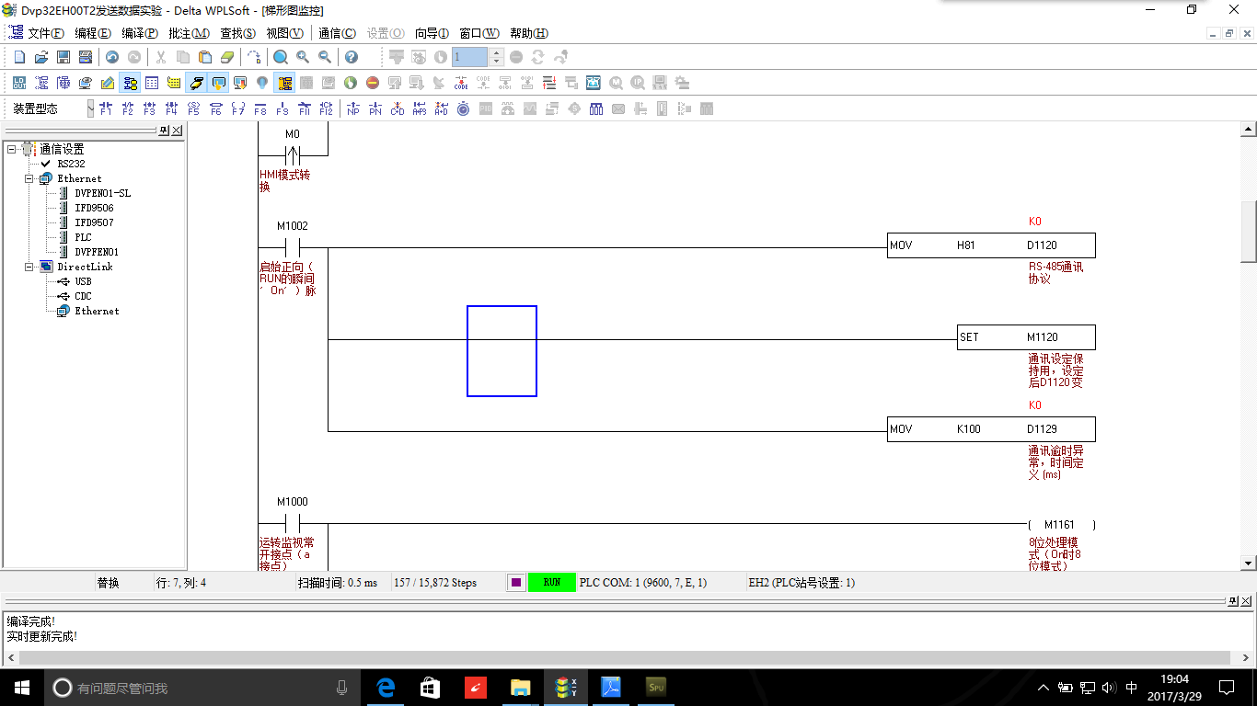Click the Zoom In magnifier icon
1257x706 pixels.
click(x=303, y=57)
